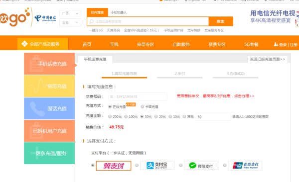Click the orange 9.95折 discount badge
Screen dimensions: 299x182
pos(131,104)
